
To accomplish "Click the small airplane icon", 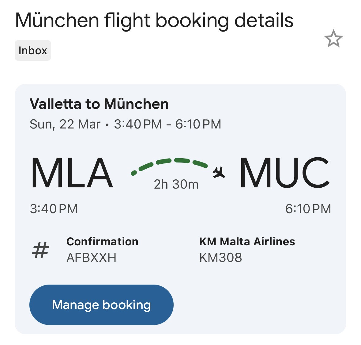I will click(219, 172).
